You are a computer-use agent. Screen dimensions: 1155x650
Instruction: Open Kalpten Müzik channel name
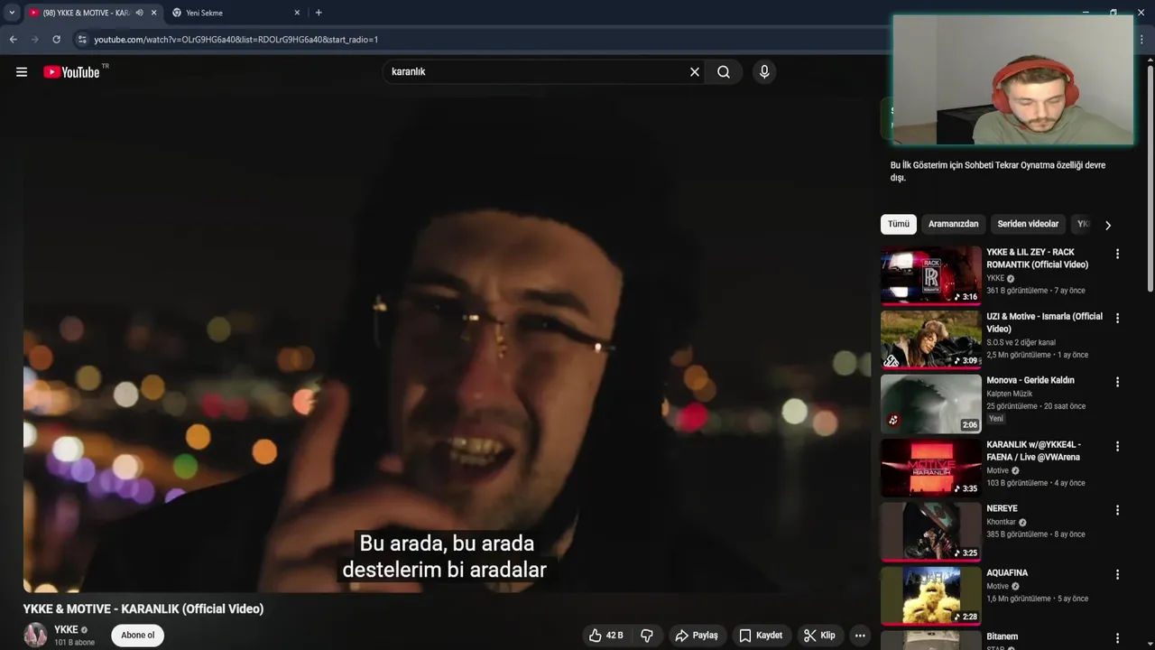pyautogui.click(x=1010, y=394)
